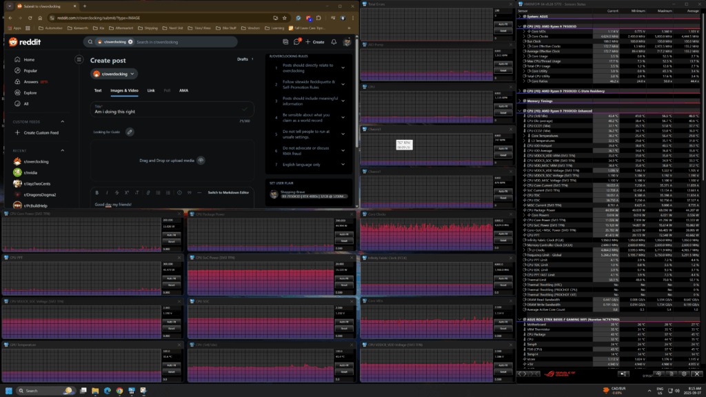Toggle bold formatting in post editor

pyautogui.click(x=97, y=193)
